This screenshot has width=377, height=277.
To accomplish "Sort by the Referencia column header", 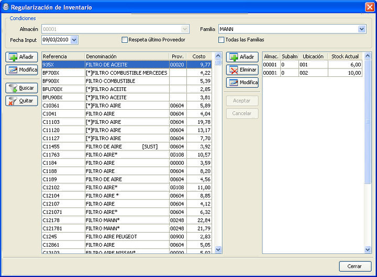I will pos(63,56).
